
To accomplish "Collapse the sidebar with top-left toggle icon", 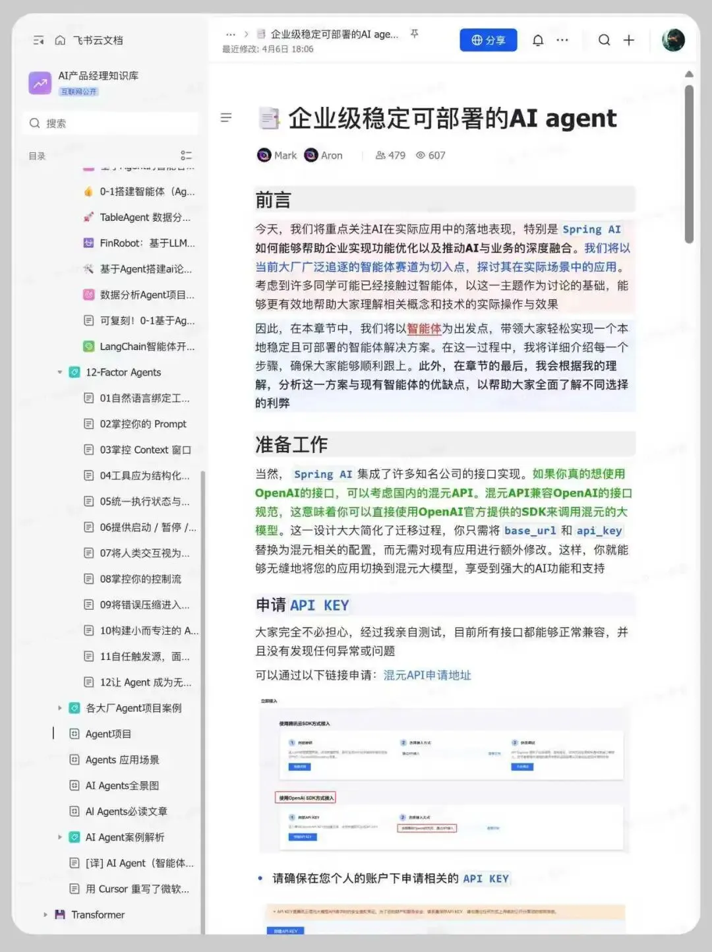I will pyautogui.click(x=39, y=40).
